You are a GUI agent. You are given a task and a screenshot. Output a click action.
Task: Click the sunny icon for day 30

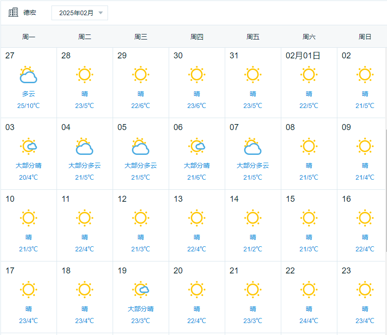coord(197,74)
